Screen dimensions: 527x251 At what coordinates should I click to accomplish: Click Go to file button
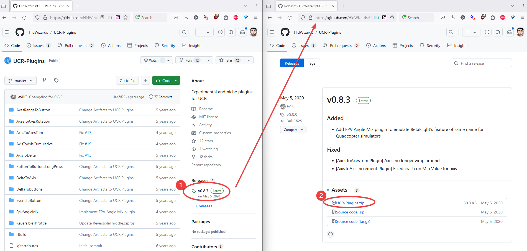coord(127,80)
